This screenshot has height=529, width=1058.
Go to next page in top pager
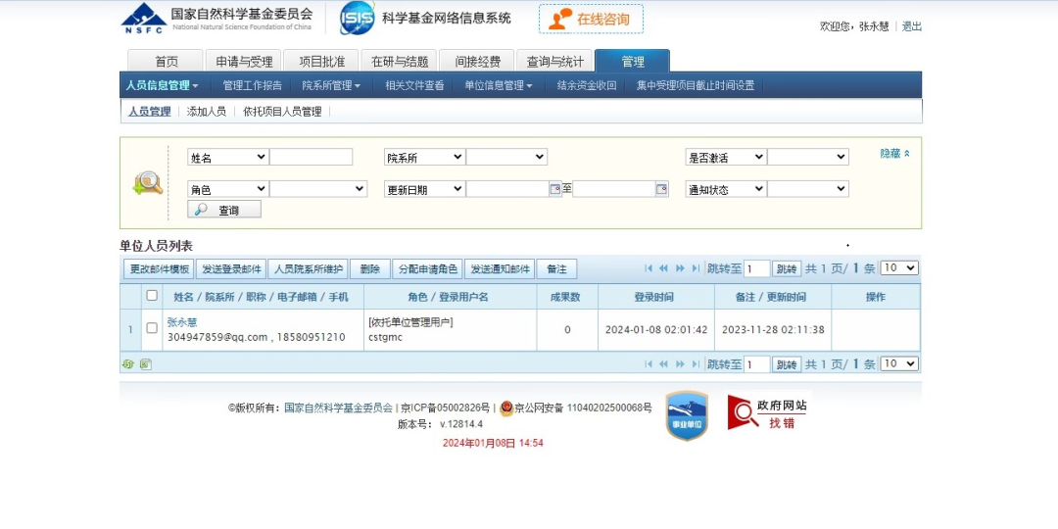click(680, 268)
